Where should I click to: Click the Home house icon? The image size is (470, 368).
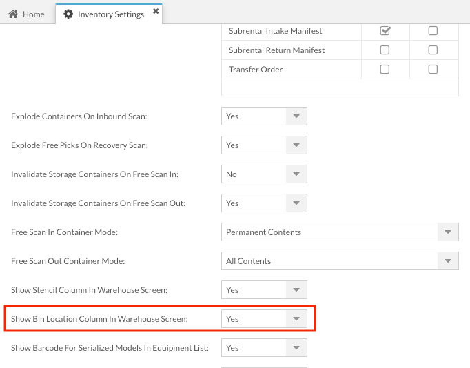pyautogui.click(x=13, y=14)
